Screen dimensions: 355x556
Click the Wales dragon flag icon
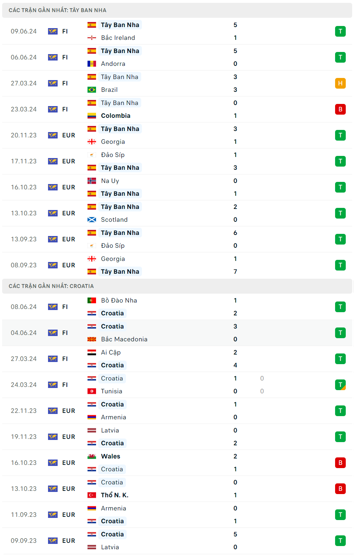click(92, 456)
